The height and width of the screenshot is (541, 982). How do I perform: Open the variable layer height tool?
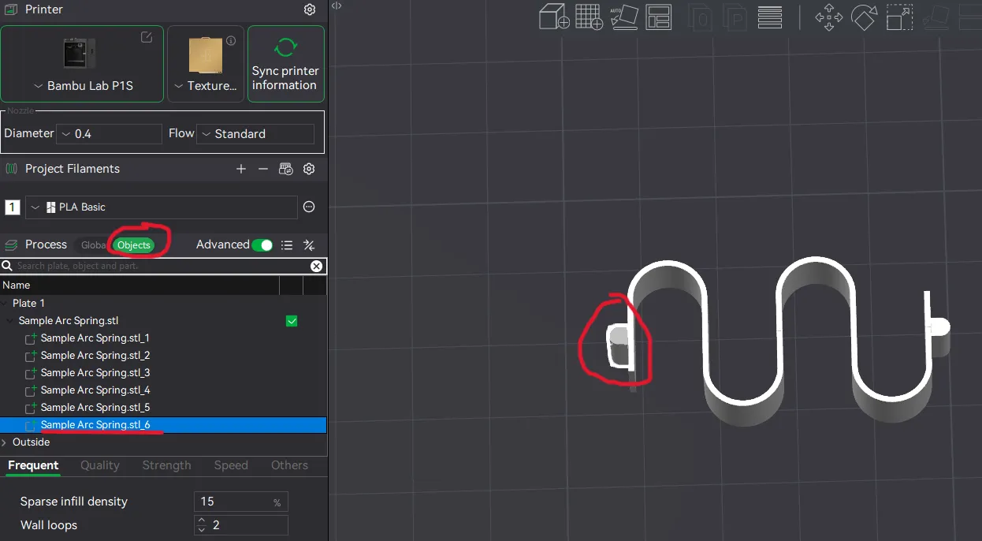(770, 17)
